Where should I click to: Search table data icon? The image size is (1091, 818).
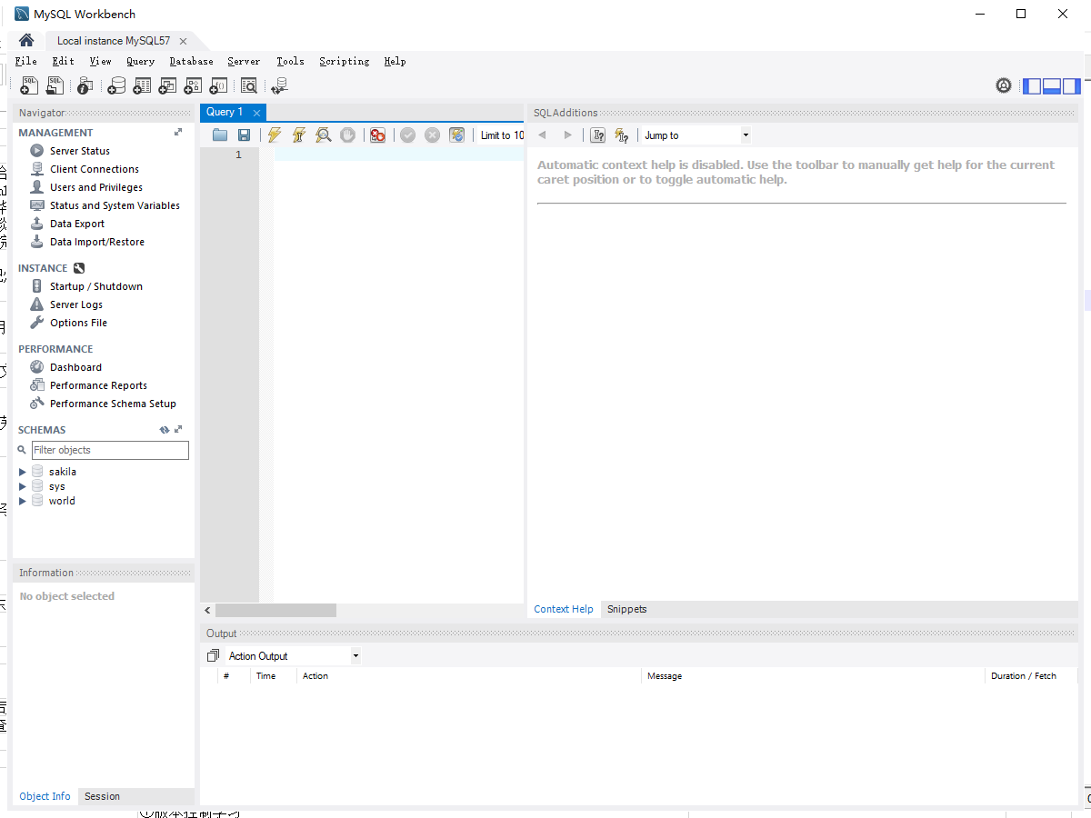(249, 85)
